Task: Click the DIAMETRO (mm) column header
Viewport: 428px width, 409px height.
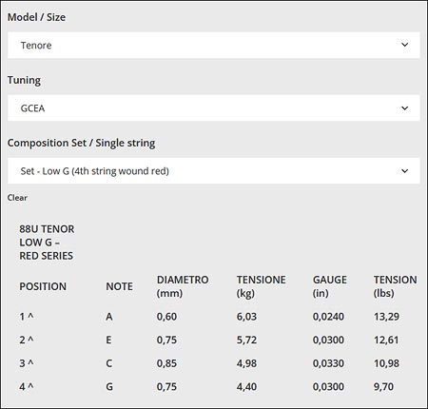Action: click(183, 286)
